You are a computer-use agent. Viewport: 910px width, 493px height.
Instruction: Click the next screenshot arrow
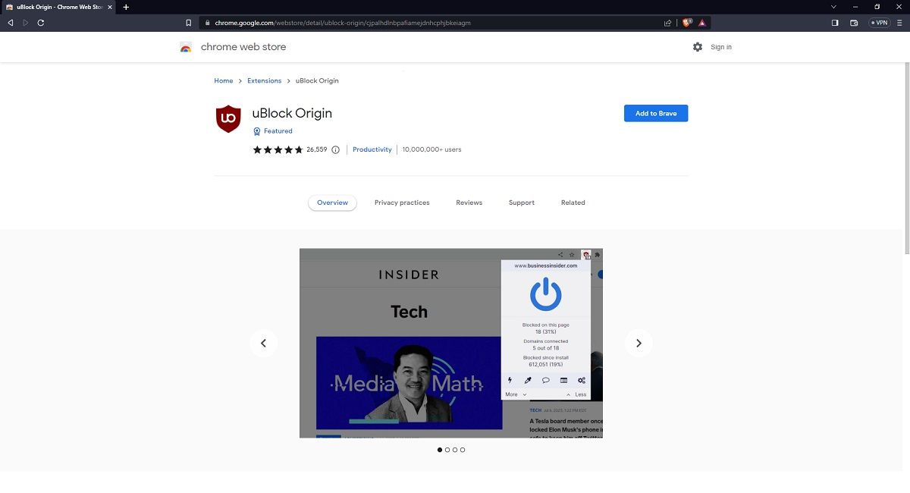[639, 343]
